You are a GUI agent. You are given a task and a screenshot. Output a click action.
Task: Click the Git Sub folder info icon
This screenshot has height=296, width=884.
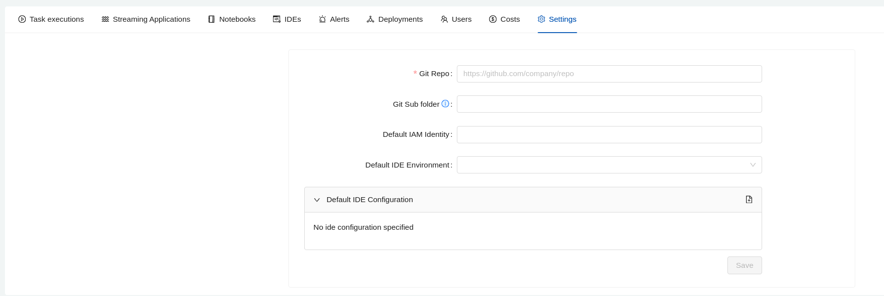click(x=445, y=104)
